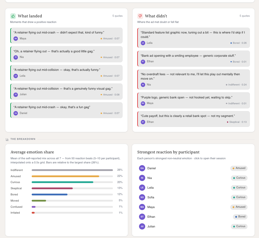The width and height of the screenshot is (259, 238).
Task: Open Daniel's session from the participant list
Action: (x=193, y=168)
